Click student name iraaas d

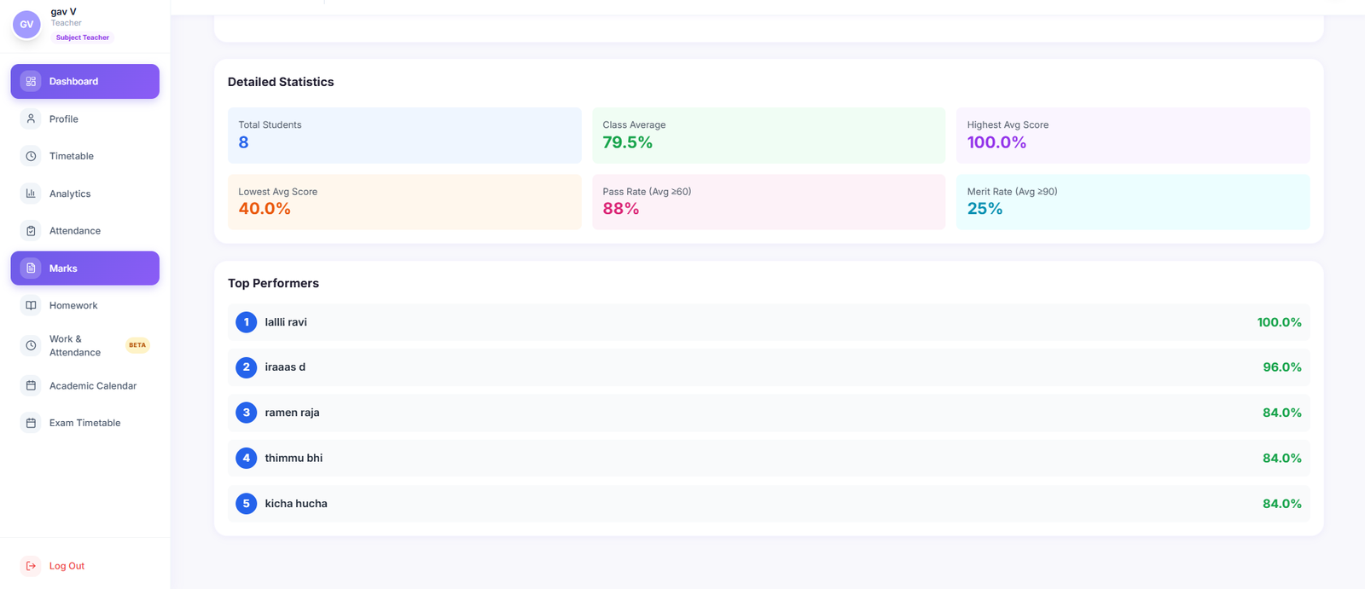click(285, 367)
